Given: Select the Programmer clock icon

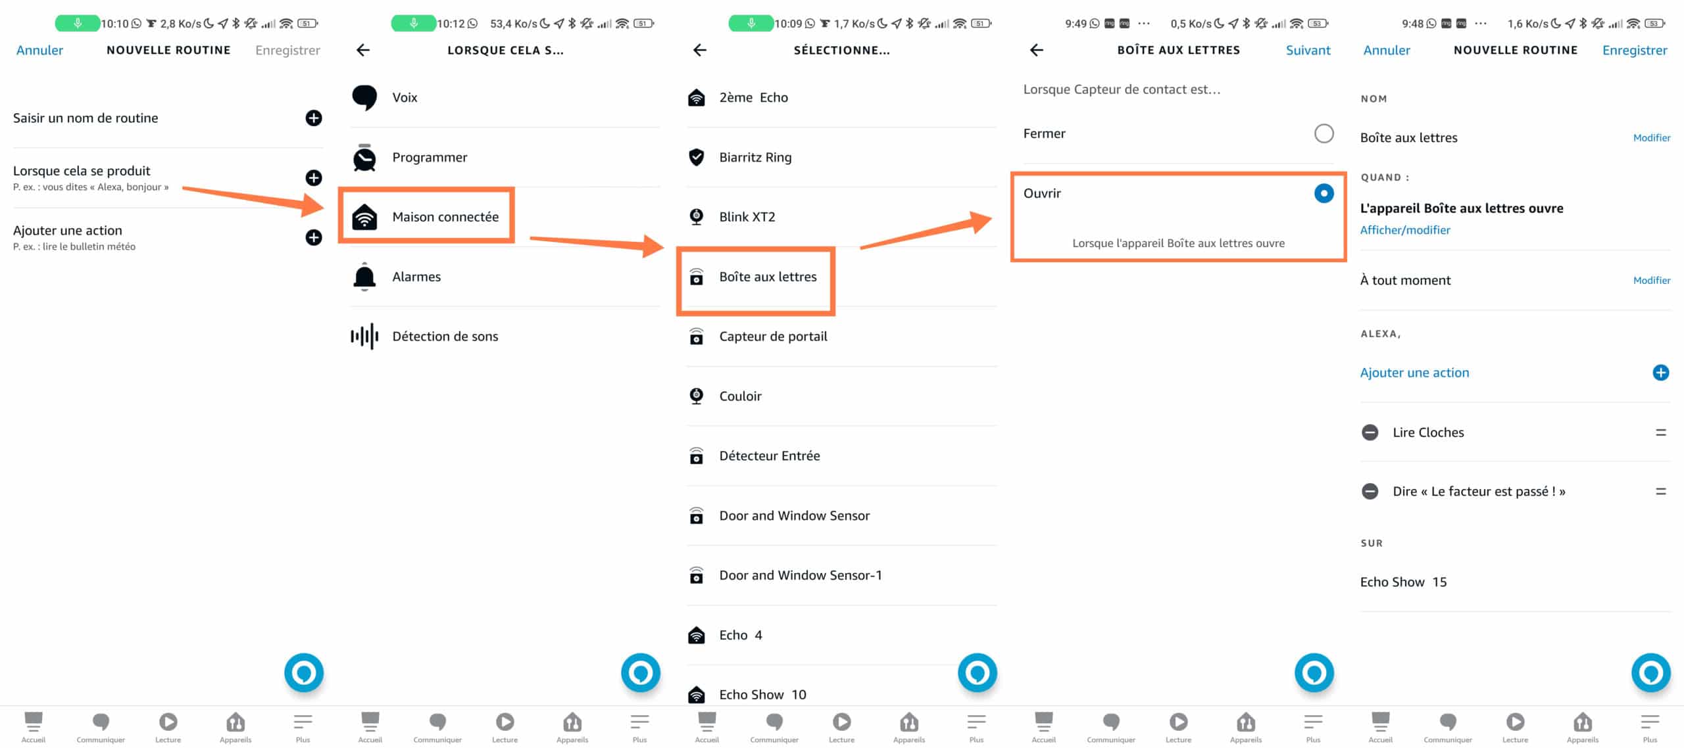Looking at the screenshot, I should tap(364, 158).
